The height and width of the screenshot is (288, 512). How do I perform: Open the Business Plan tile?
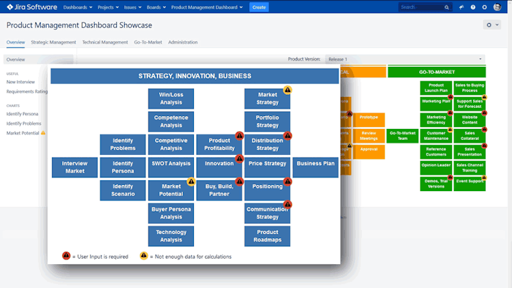(315, 167)
